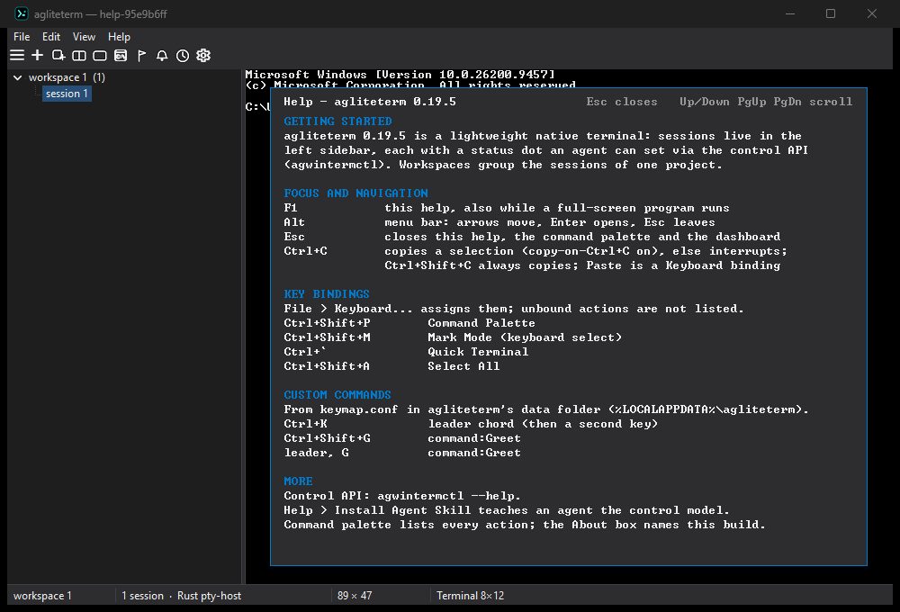This screenshot has height=612, width=900.
Task: Click the 'Microsoft Windows [Version' terminal line
Action: [400, 75]
